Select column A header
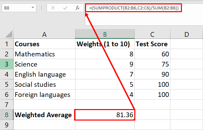 pos(44,34)
